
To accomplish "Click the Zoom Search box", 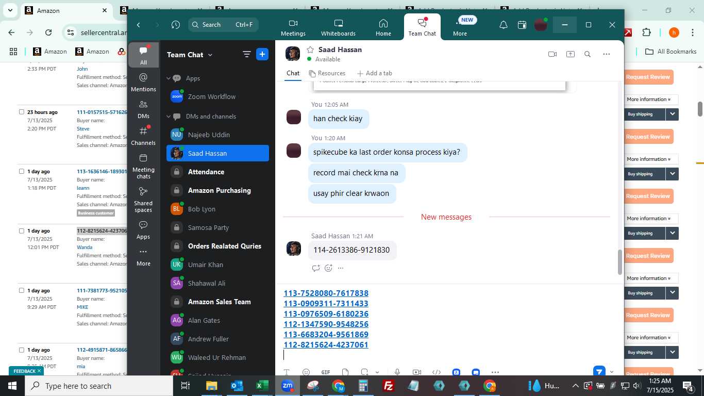I will 223,25.
